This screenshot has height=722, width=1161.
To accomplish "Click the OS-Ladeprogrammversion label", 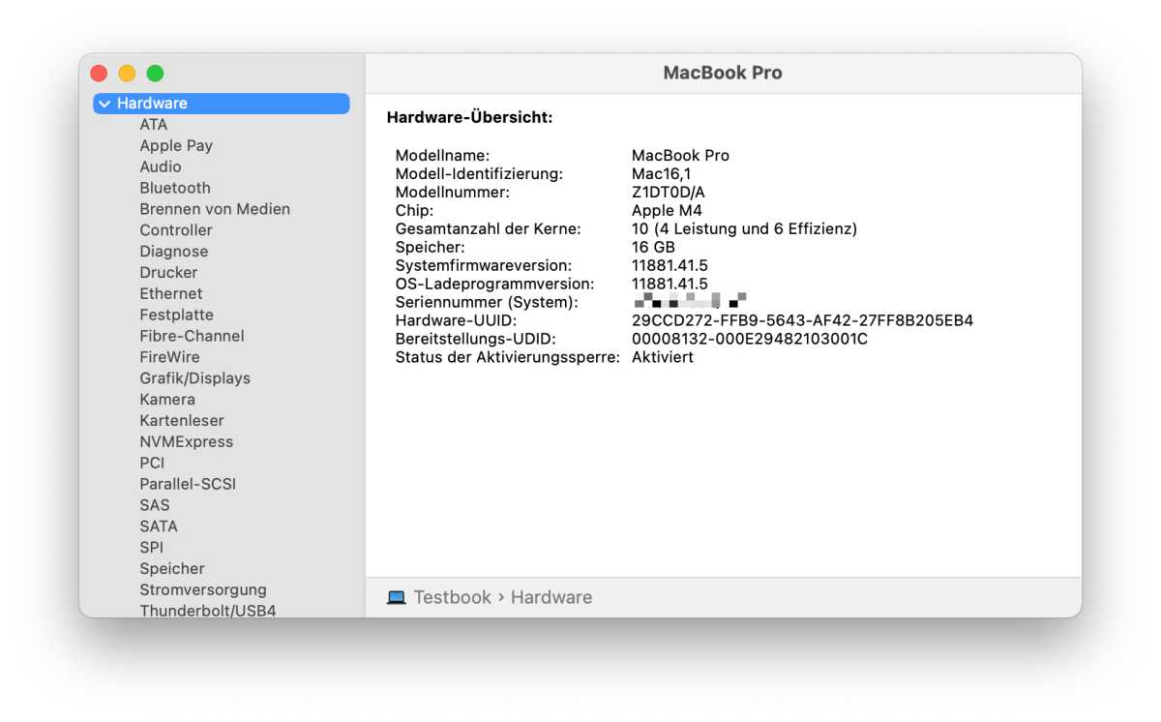I will pos(494,284).
